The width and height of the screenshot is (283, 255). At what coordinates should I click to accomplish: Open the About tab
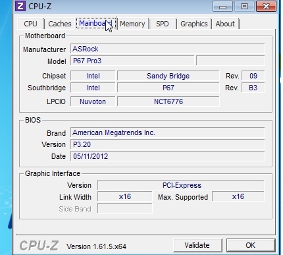tap(225, 24)
